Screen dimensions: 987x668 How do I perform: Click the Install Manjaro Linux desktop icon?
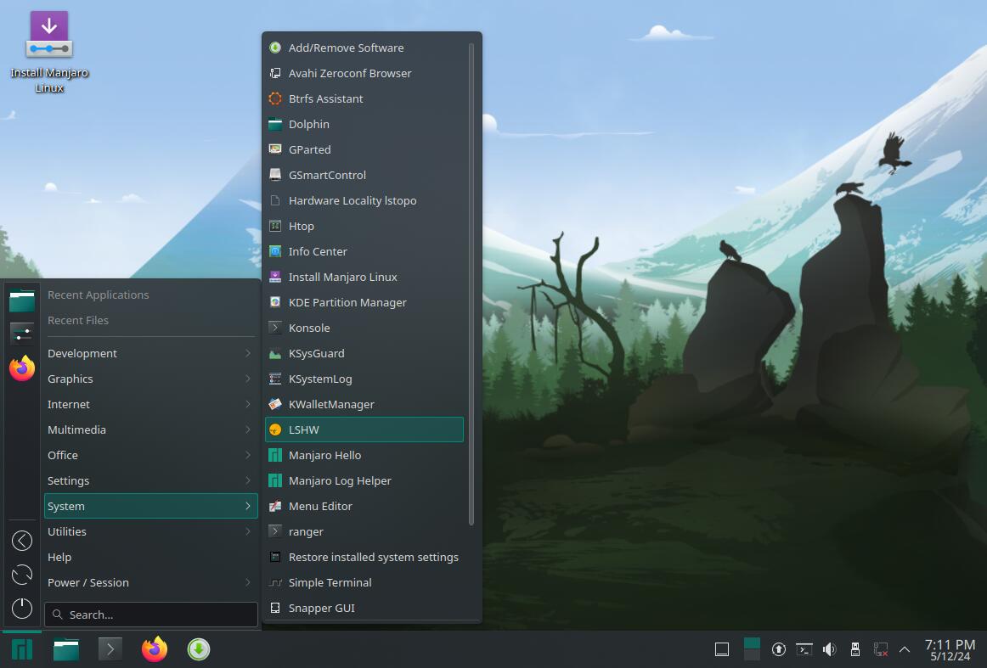pos(49,53)
